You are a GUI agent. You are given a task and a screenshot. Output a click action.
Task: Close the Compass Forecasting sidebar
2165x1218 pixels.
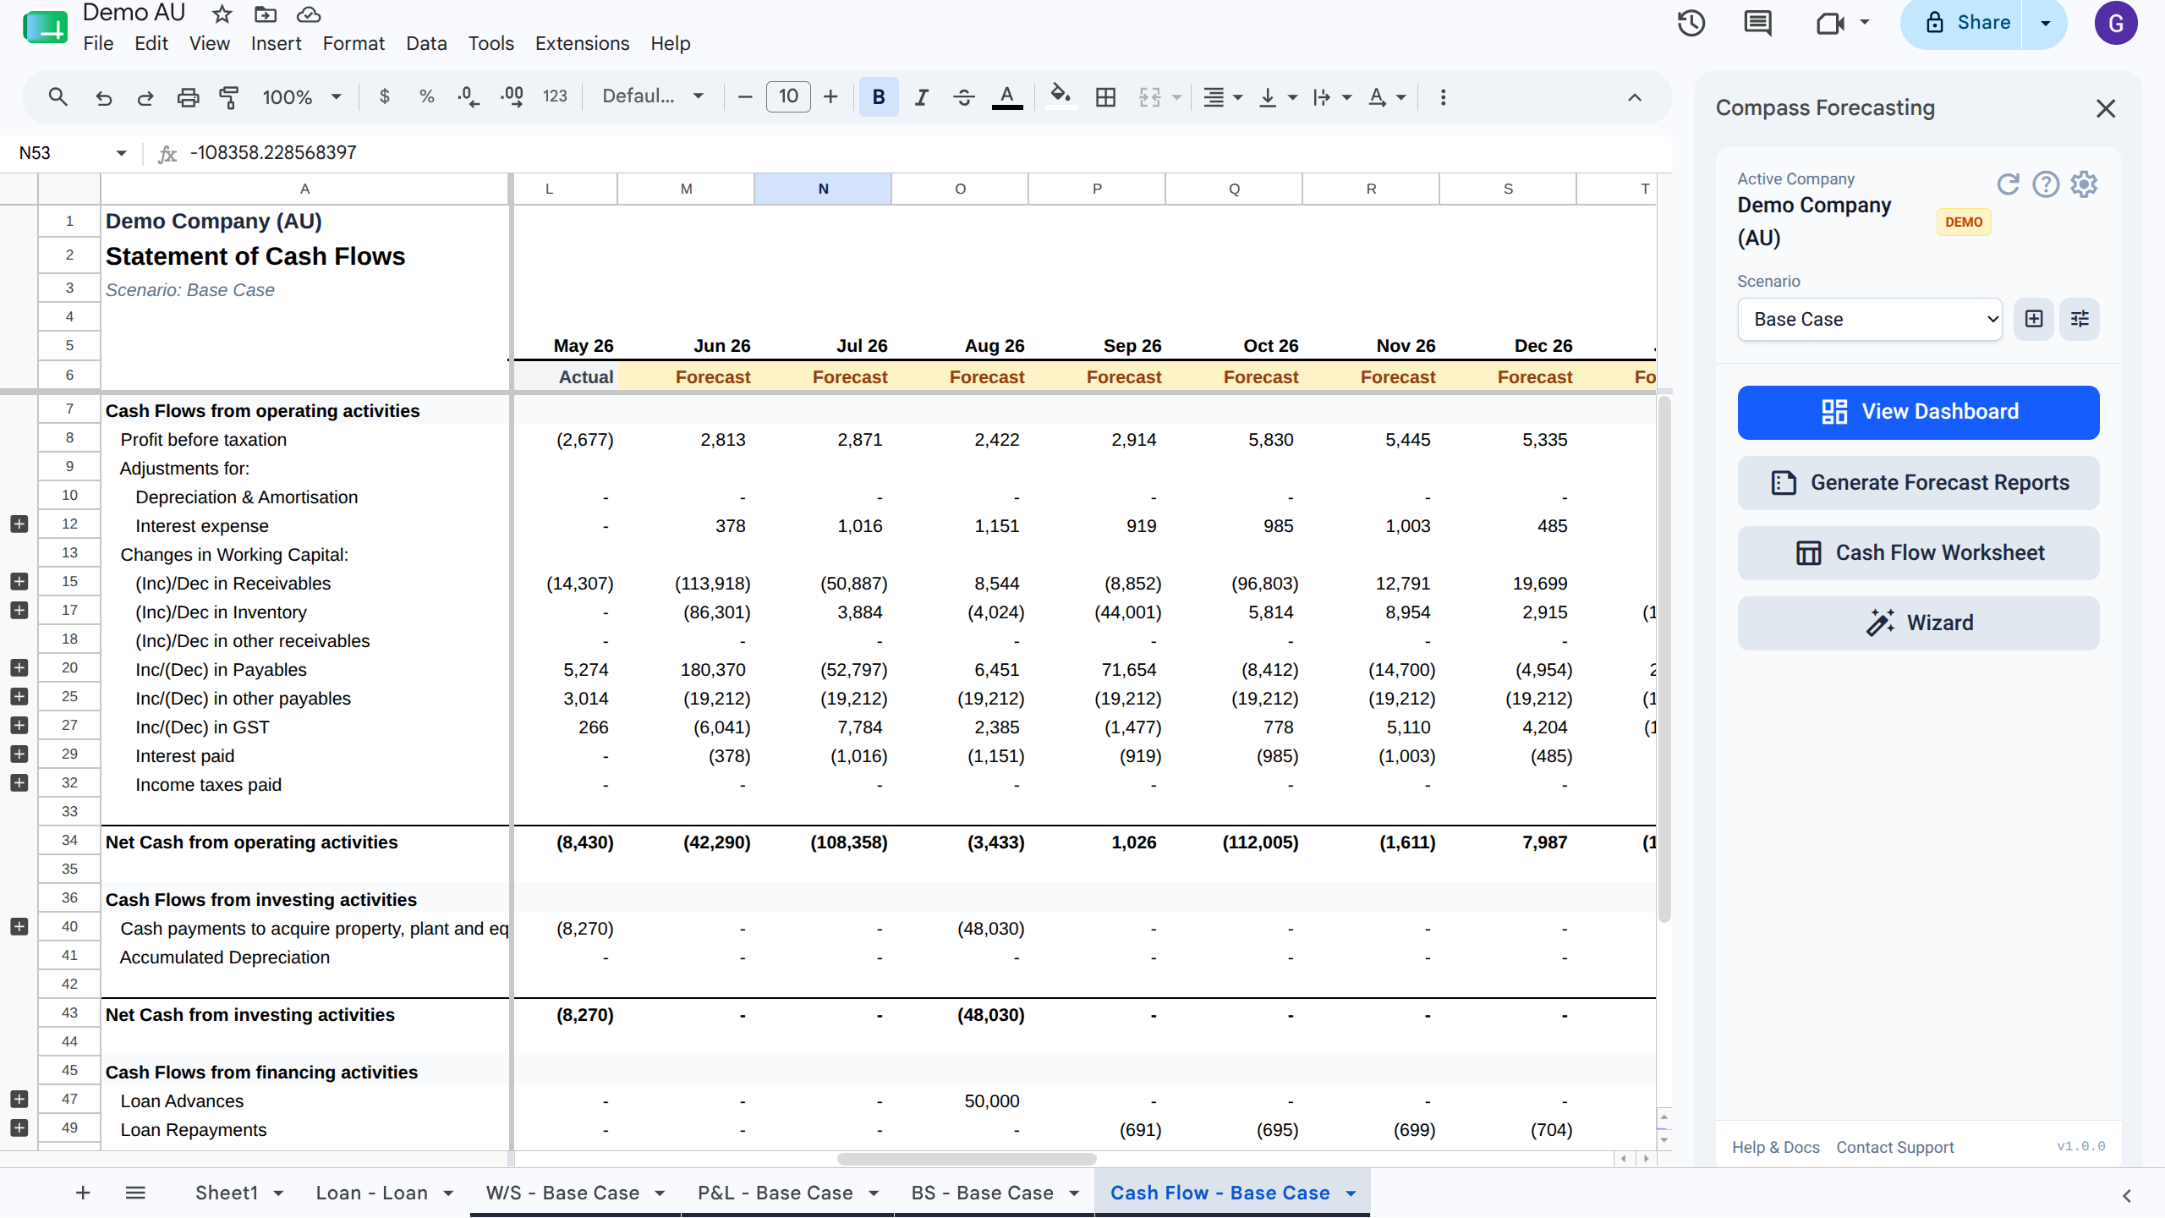2106,108
